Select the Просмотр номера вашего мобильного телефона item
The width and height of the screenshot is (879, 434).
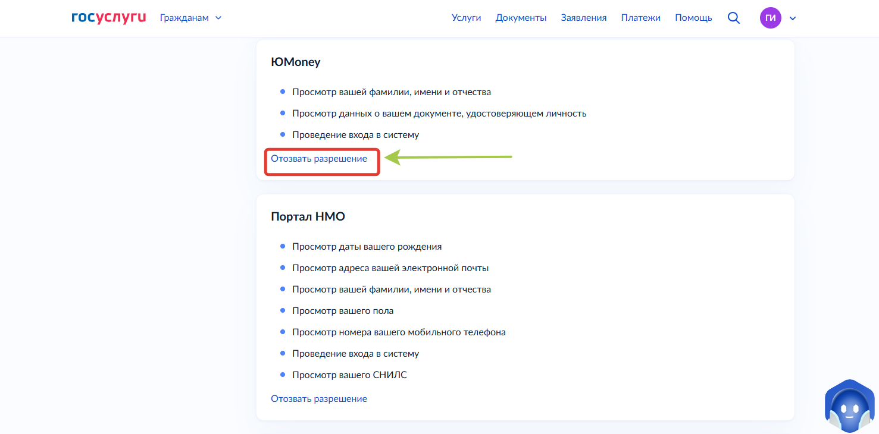click(399, 332)
